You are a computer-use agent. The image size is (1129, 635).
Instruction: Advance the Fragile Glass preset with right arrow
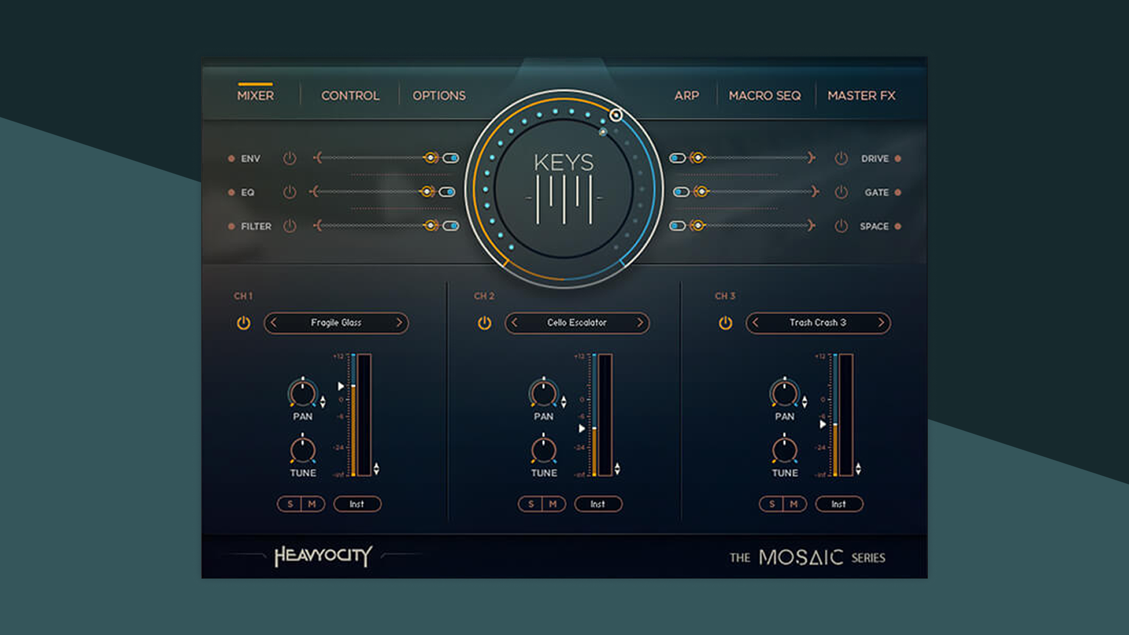point(400,323)
